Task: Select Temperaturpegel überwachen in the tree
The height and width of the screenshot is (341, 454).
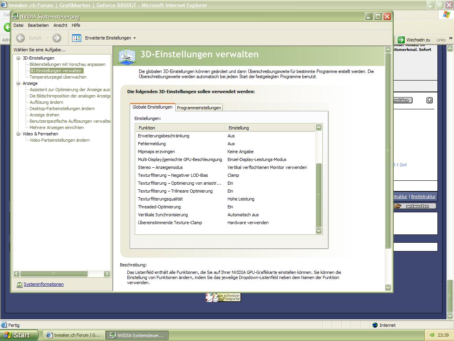Action: 58,77
